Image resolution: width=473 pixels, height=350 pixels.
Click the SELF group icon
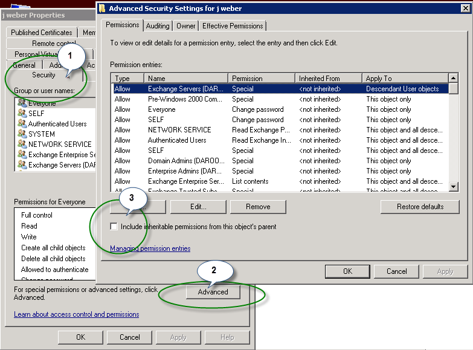click(22, 113)
